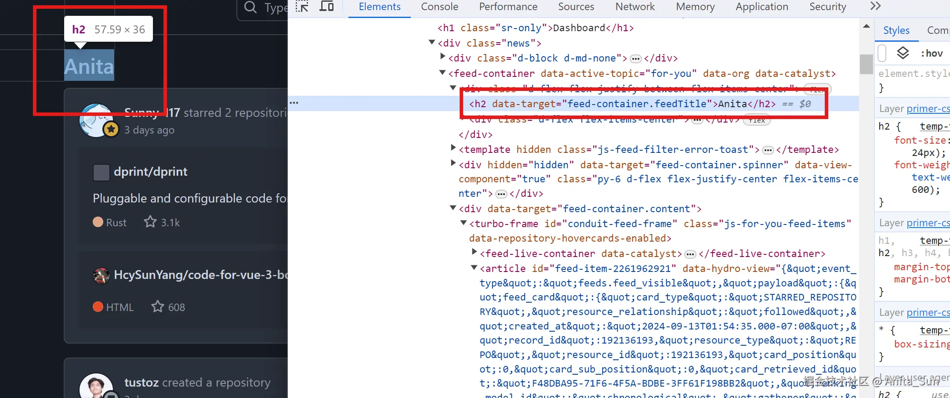Click the star icon next to 608
Viewport: 950px width, 398px height.
pos(158,306)
